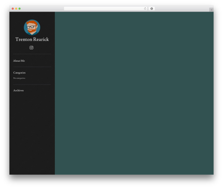Open the Trenton Rearick site title
223x188 pixels.
[x=32, y=39]
